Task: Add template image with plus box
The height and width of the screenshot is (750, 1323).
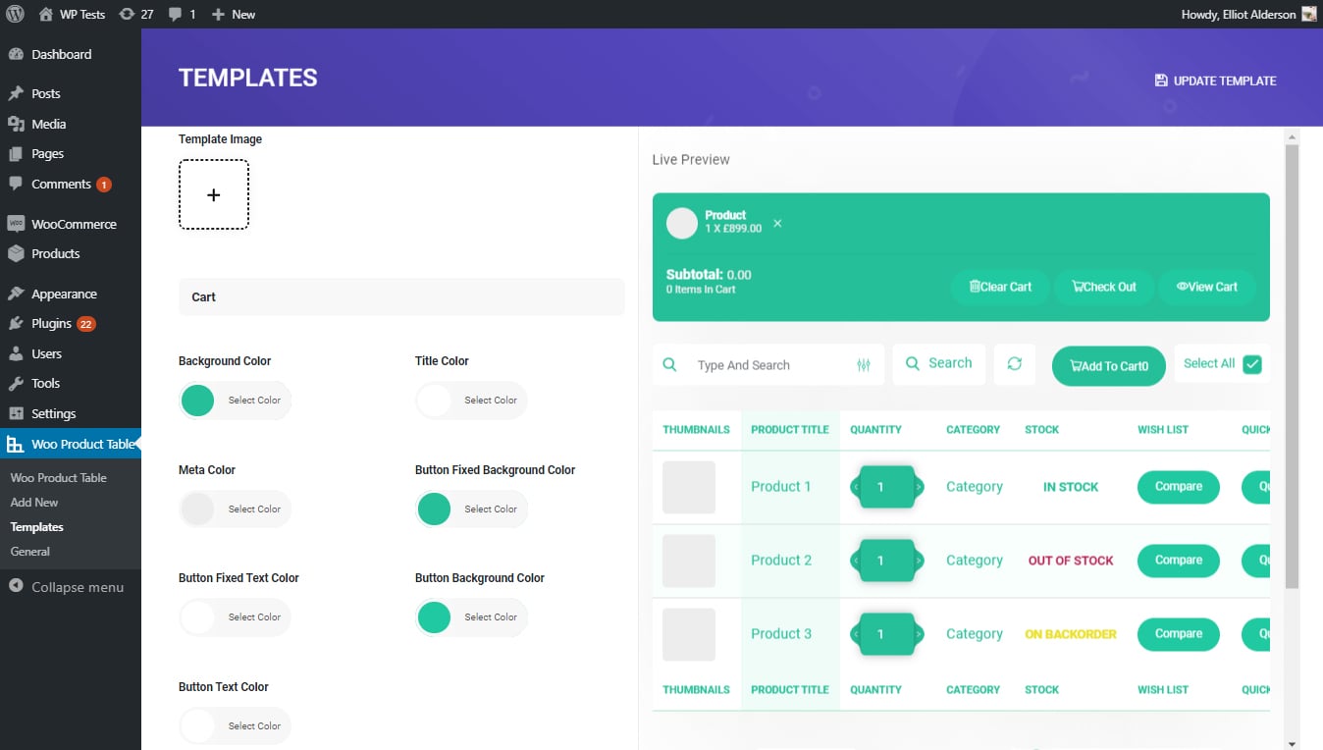Action: coord(214,195)
